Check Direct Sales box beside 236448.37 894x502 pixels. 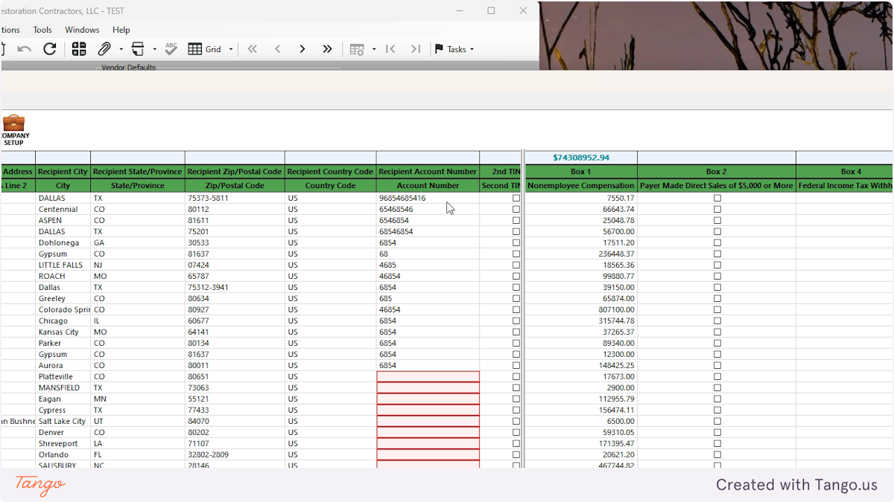pos(717,254)
